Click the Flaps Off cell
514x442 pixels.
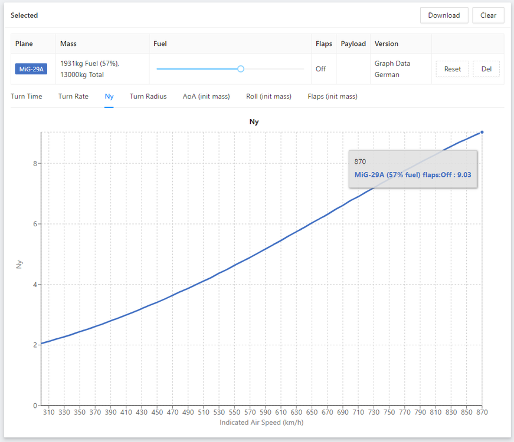pyautogui.click(x=320, y=69)
